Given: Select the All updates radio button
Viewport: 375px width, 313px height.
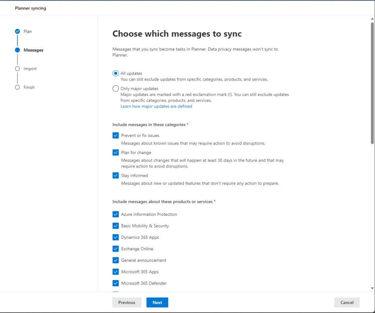Looking at the screenshot, I should (116, 73).
